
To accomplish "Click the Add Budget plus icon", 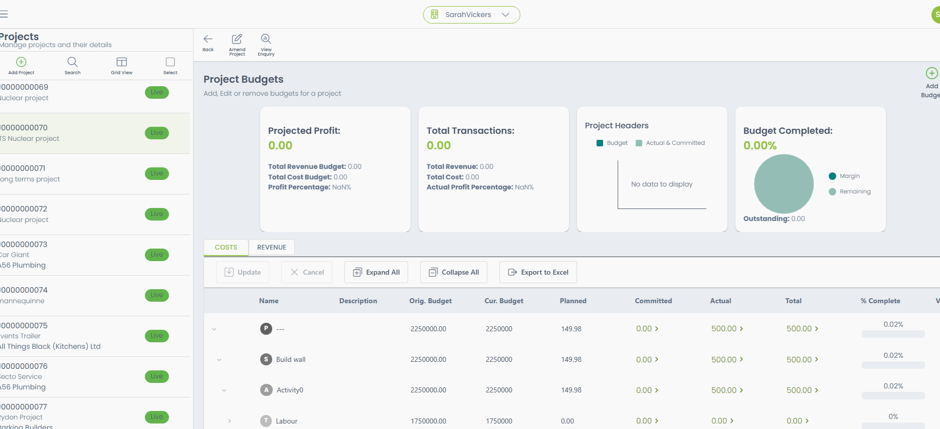I will (931, 73).
